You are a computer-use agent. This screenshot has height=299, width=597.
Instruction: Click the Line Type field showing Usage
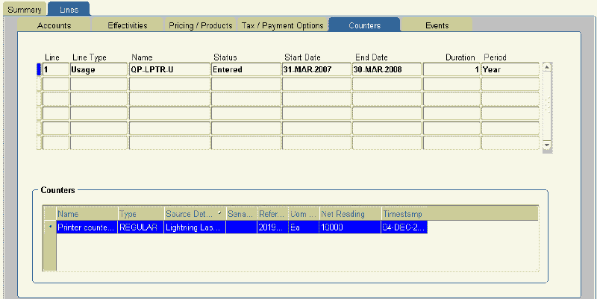[99, 69]
